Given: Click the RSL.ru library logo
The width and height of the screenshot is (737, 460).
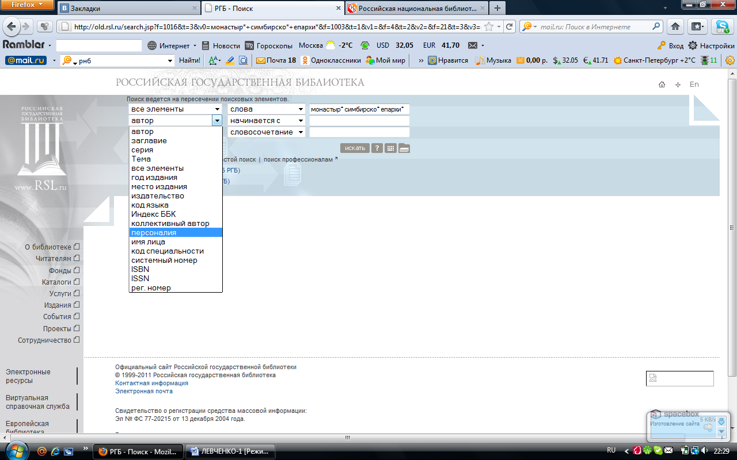Looking at the screenshot, I should point(41,148).
